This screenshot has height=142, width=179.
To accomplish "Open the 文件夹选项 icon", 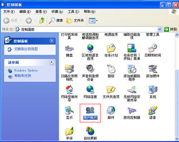I will click(x=111, y=90).
